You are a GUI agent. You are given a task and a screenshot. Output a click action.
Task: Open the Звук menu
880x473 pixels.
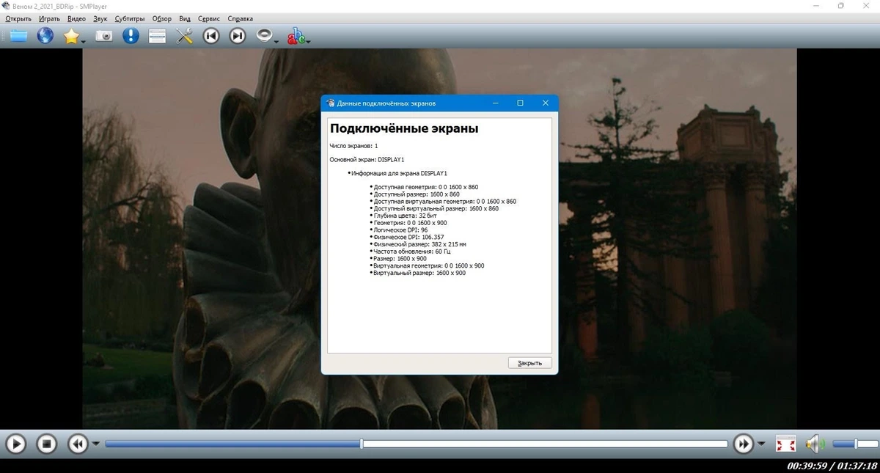click(100, 18)
